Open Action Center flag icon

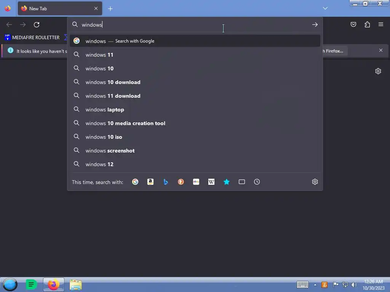point(335,284)
